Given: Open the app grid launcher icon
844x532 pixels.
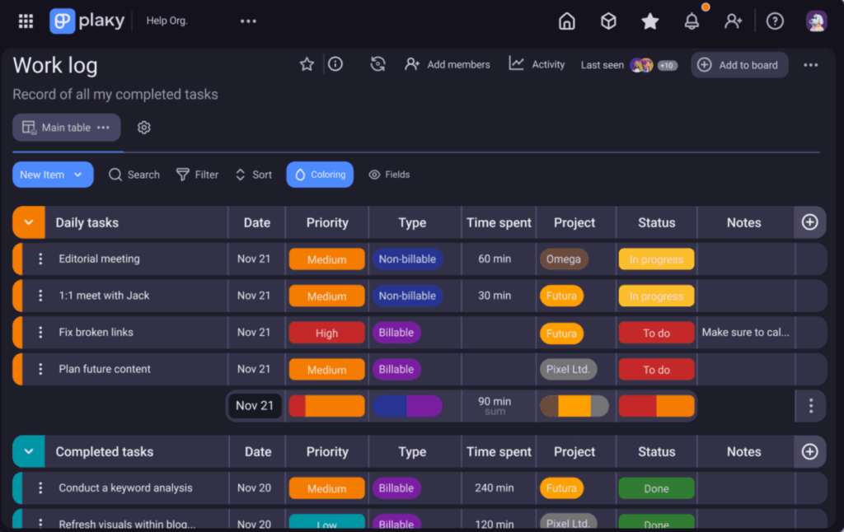Looking at the screenshot, I should (26, 21).
